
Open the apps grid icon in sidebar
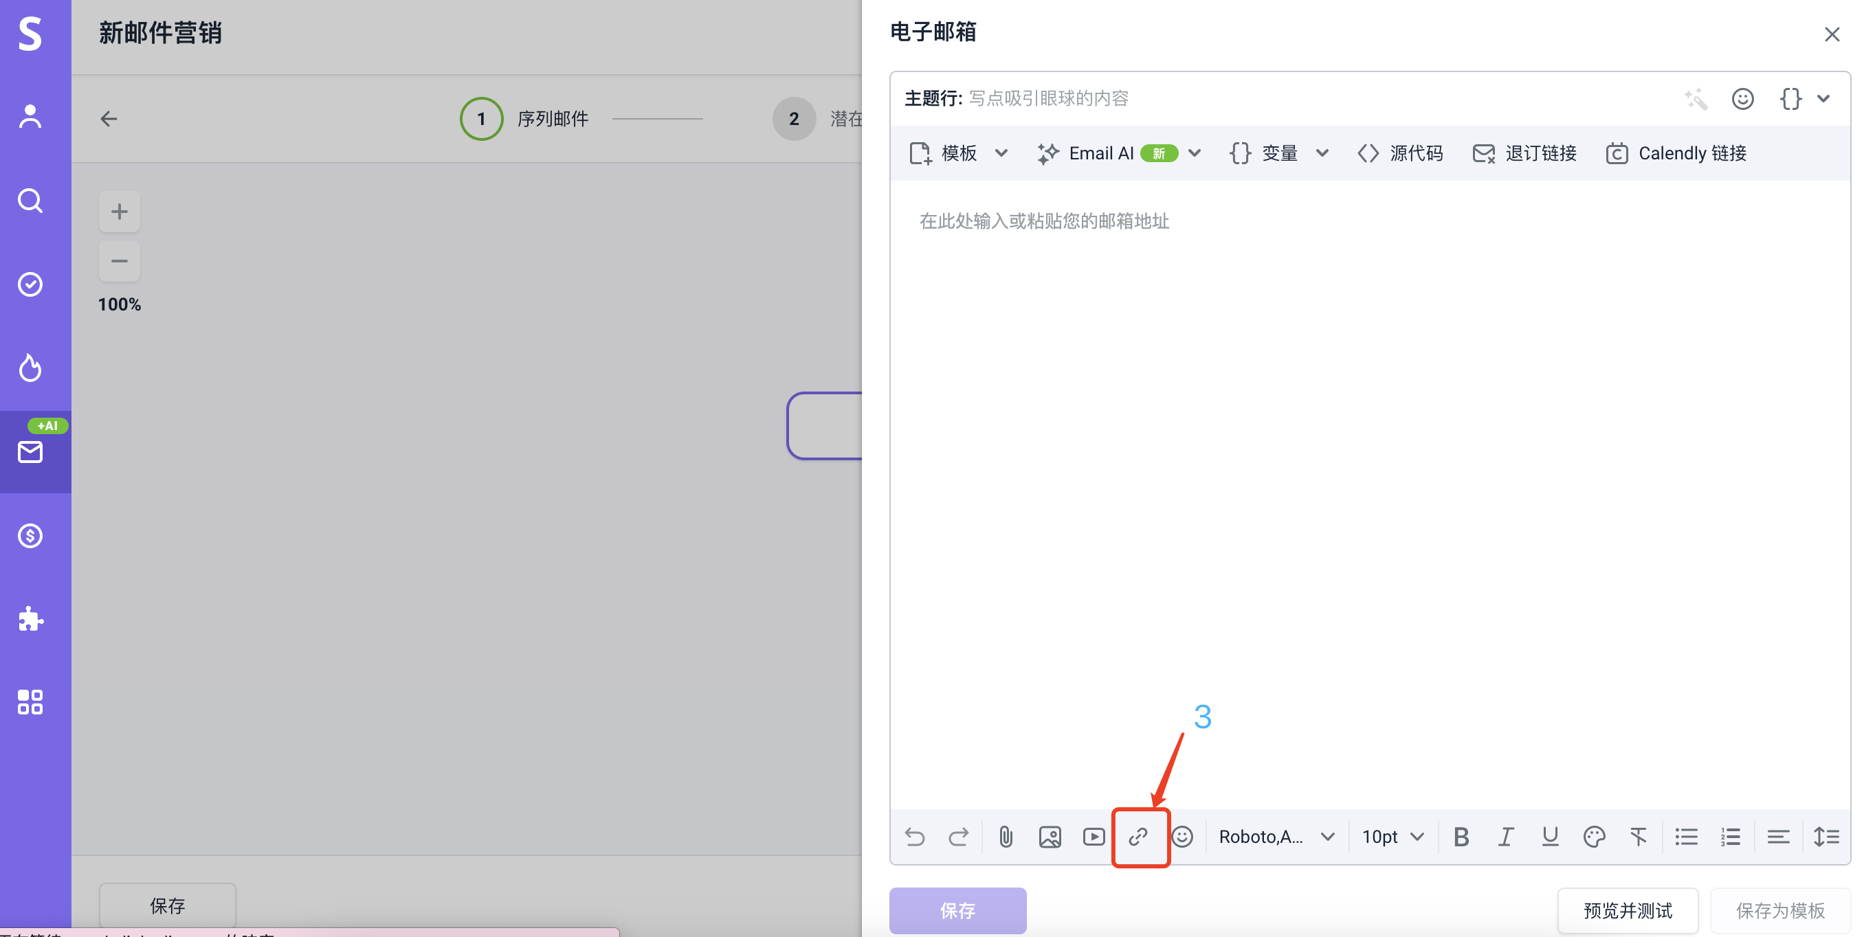[x=30, y=702]
